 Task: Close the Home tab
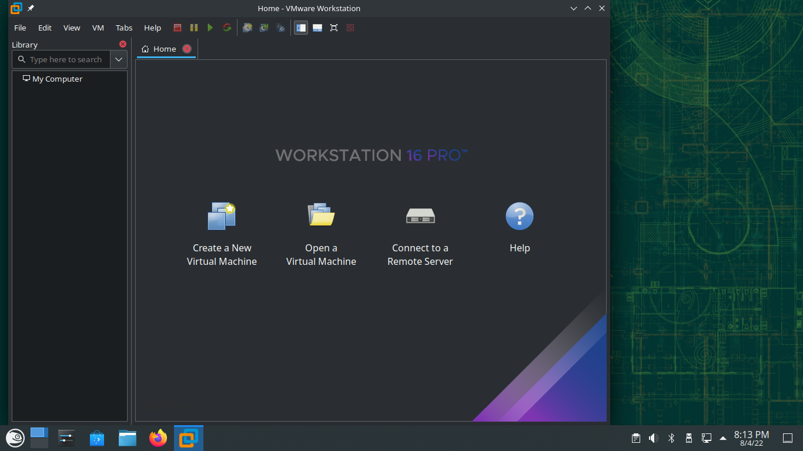click(x=187, y=49)
